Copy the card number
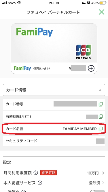108x192 pixels. pos(101,104)
